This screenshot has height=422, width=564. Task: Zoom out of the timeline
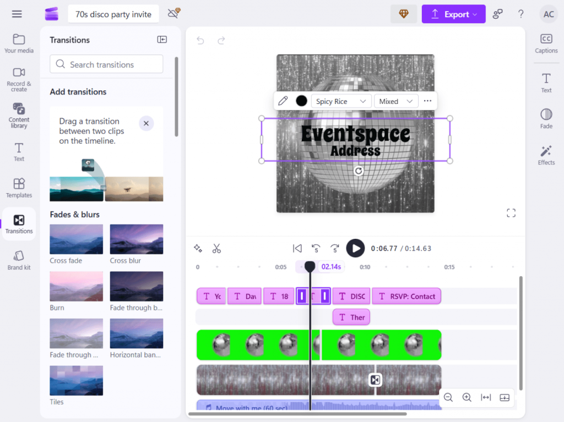(x=448, y=397)
